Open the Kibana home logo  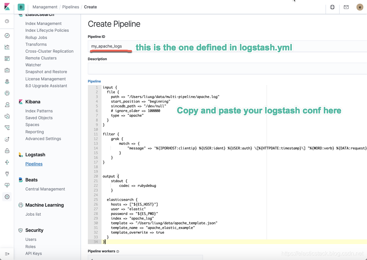tap(7, 6)
